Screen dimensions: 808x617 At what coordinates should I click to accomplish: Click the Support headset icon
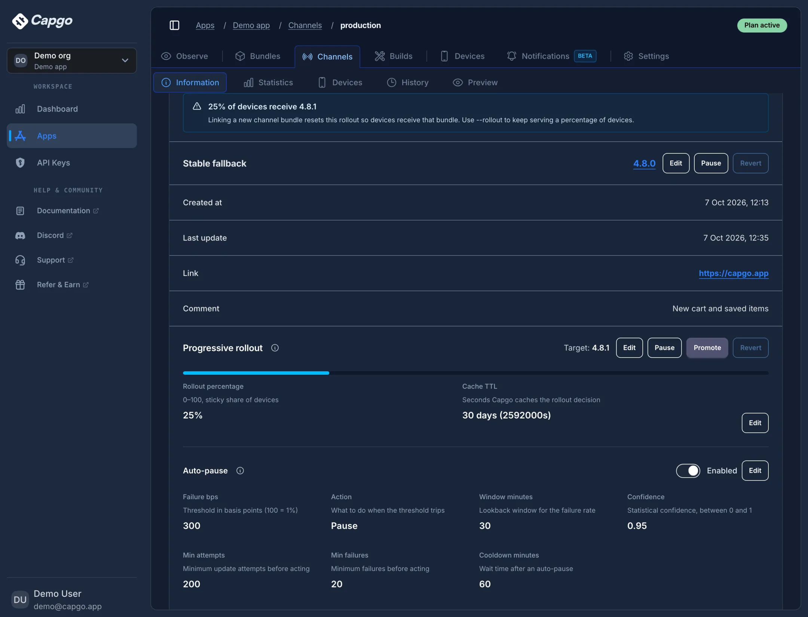click(x=20, y=260)
